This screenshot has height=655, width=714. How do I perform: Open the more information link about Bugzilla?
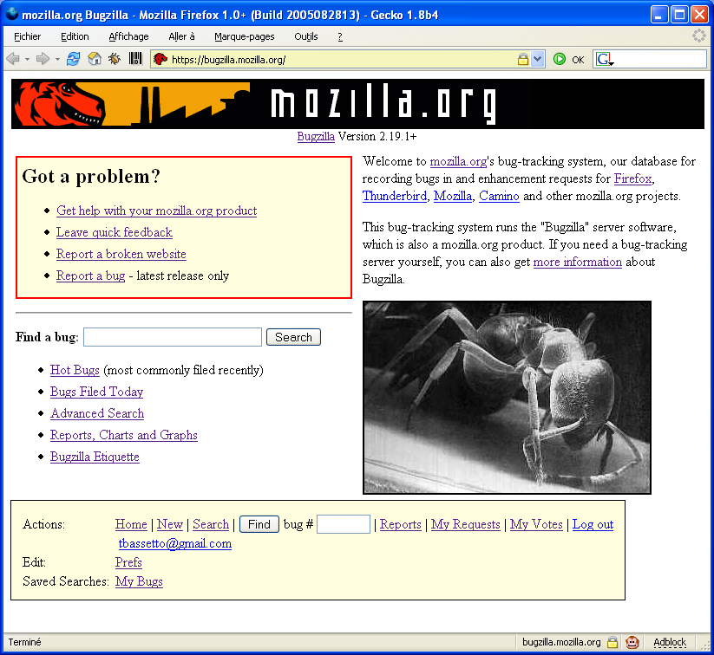click(578, 262)
